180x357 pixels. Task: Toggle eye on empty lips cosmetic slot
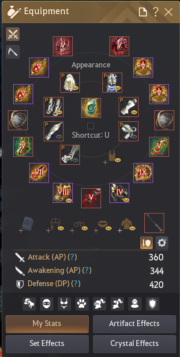click(109, 228)
